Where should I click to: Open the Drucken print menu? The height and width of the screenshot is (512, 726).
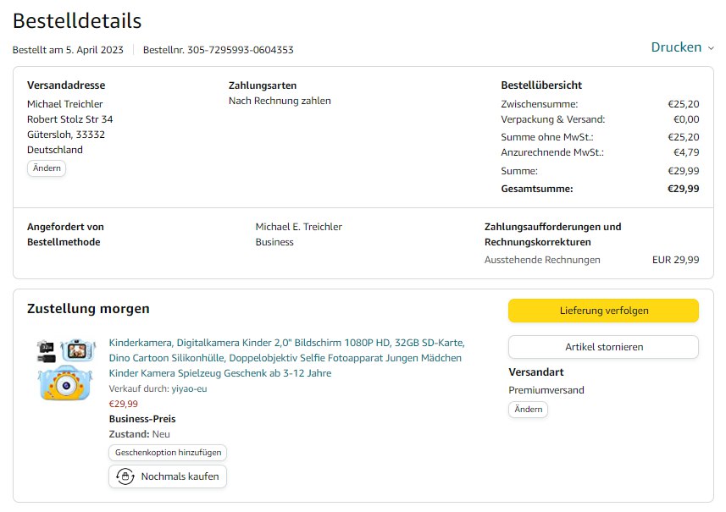click(x=676, y=47)
